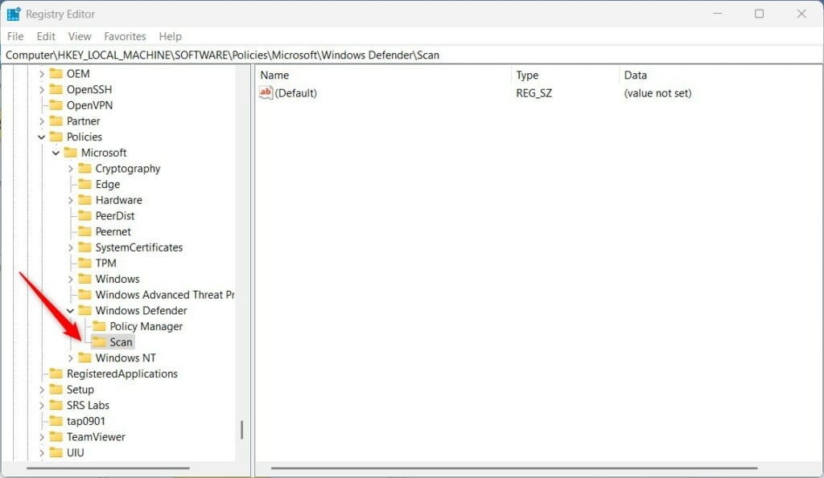Image resolution: width=824 pixels, height=478 pixels.
Task: Click the REG_SZ type cell
Action: coord(534,93)
